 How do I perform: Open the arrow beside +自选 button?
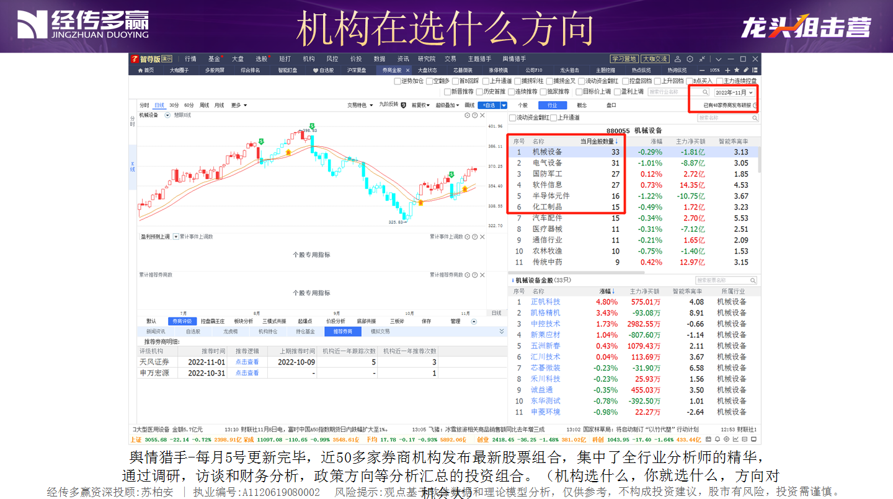click(x=504, y=105)
